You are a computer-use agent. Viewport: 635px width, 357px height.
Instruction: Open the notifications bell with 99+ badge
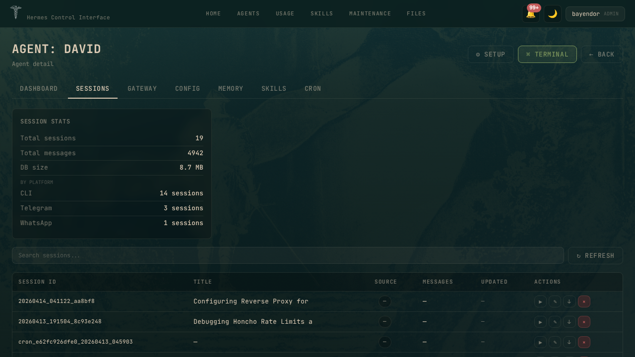pos(530,14)
